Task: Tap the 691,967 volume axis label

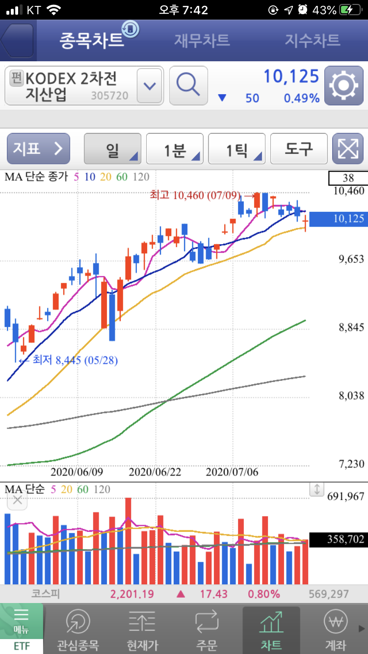Action: click(x=346, y=497)
